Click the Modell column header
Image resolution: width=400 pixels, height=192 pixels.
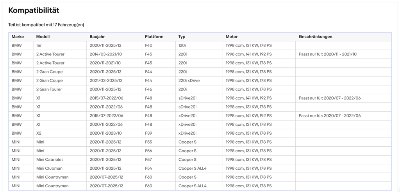point(43,37)
